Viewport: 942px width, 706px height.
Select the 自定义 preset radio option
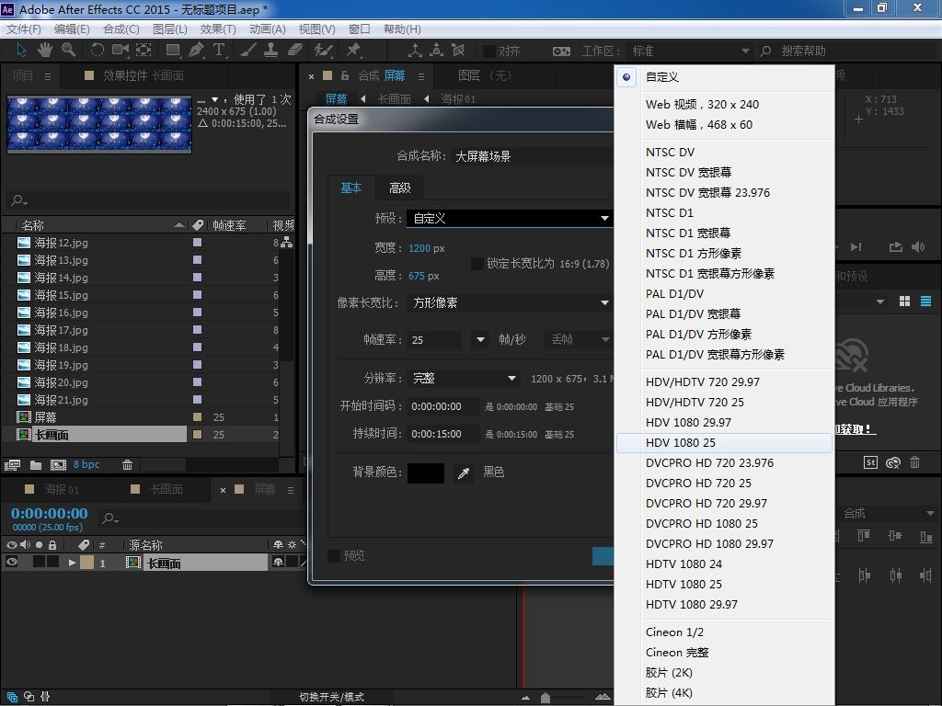pos(626,77)
